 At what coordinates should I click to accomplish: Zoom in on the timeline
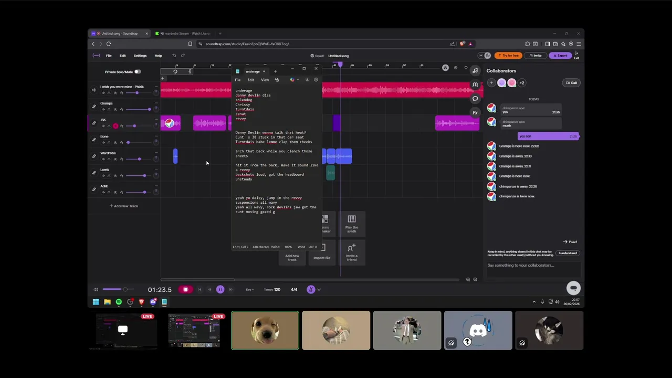pos(468,279)
